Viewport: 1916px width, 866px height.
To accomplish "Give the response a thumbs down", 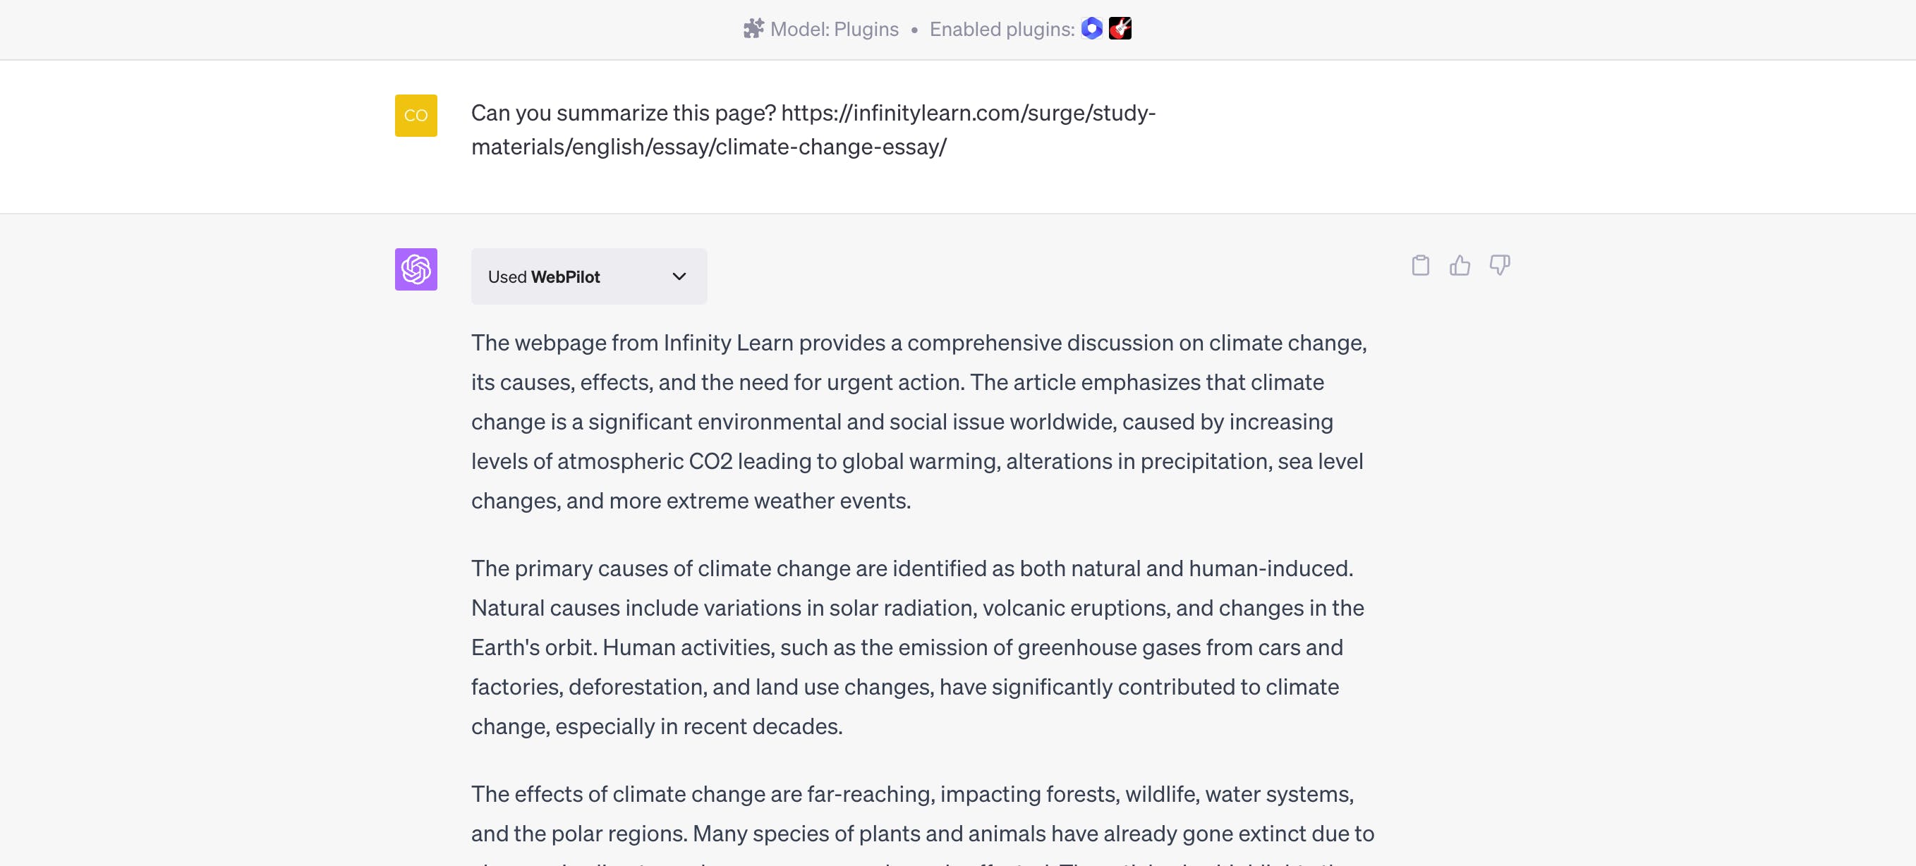I will [1499, 265].
